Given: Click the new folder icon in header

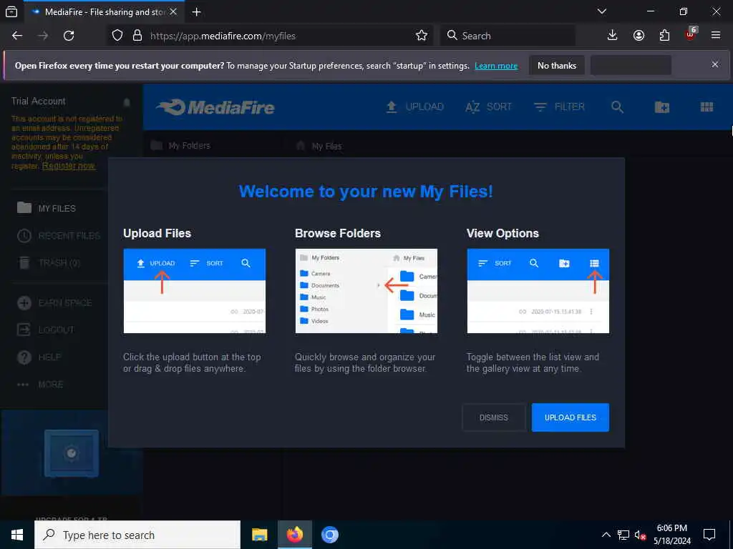Looking at the screenshot, I should click(x=662, y=107).
